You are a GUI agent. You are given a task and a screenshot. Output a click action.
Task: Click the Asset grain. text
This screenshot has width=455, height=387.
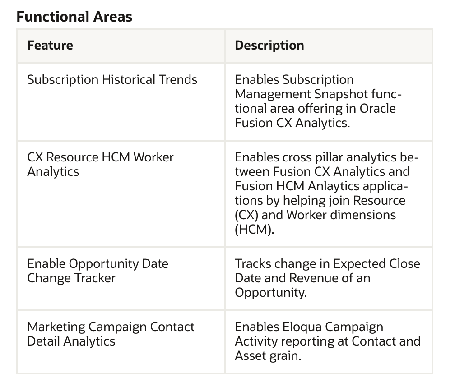(268, 356)
